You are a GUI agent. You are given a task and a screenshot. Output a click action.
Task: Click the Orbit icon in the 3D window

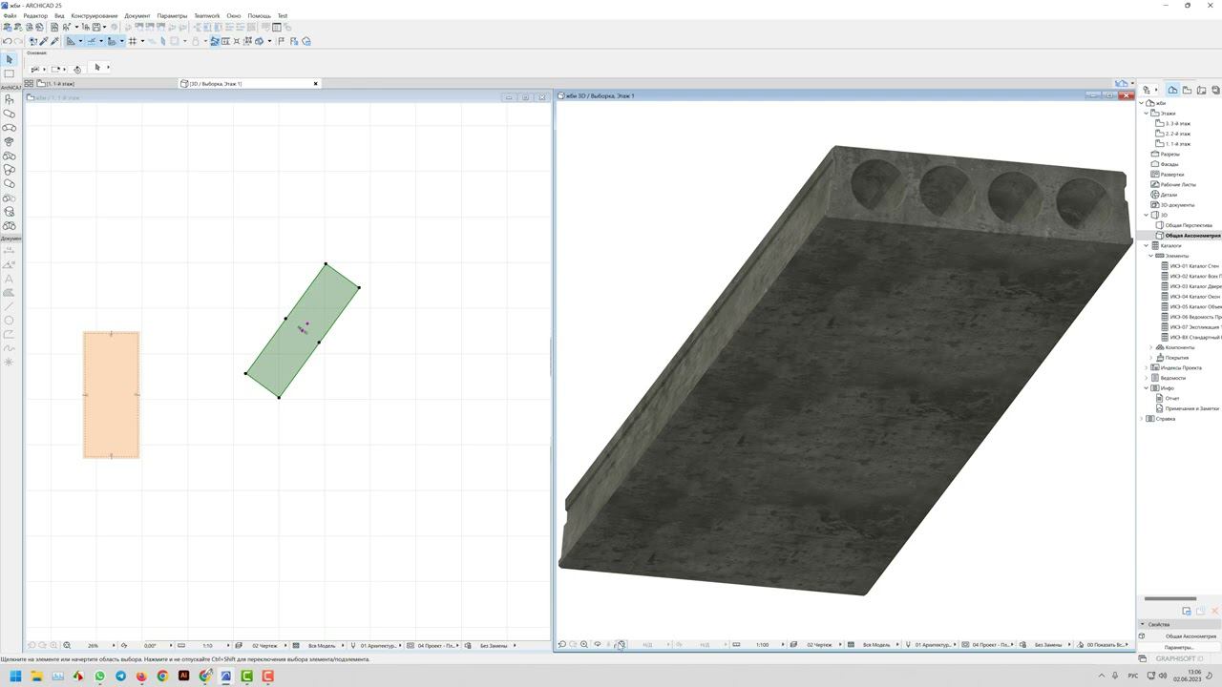coord(598,645)
